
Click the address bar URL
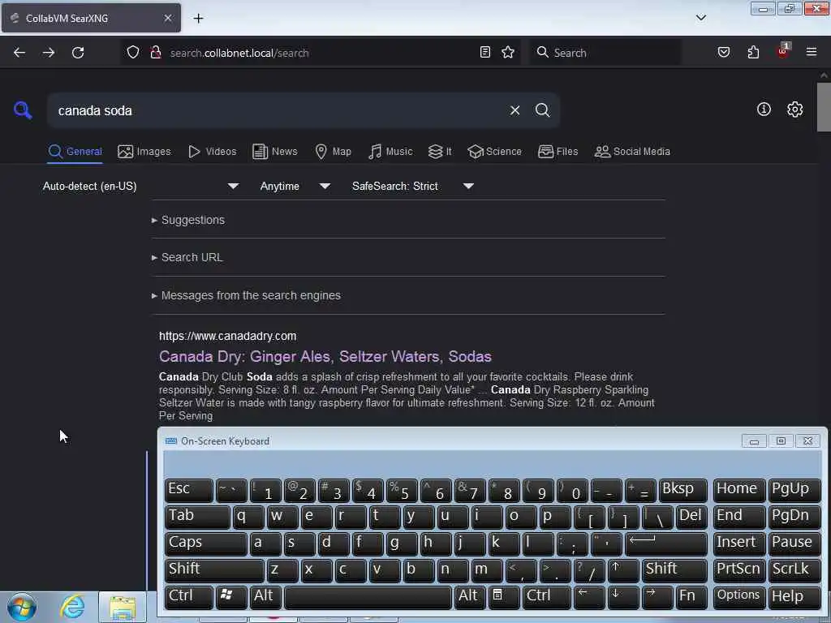tap(239, 53)
